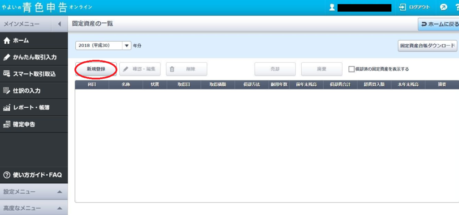459x215 pixels.
Task: Click the 取得日 column header
Action: [184, 84]
